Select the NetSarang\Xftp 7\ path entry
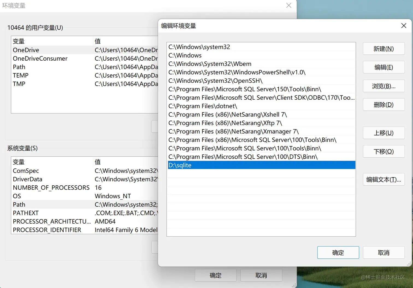 pyautogui.click(x=261, y=123)
